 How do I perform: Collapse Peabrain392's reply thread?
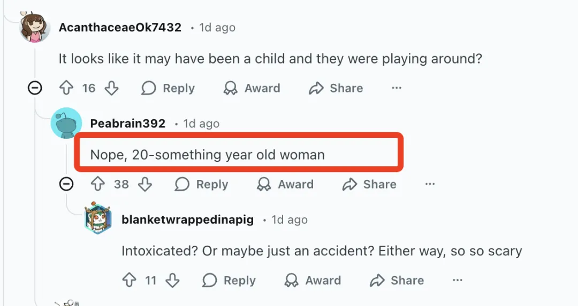coord(66,184)
